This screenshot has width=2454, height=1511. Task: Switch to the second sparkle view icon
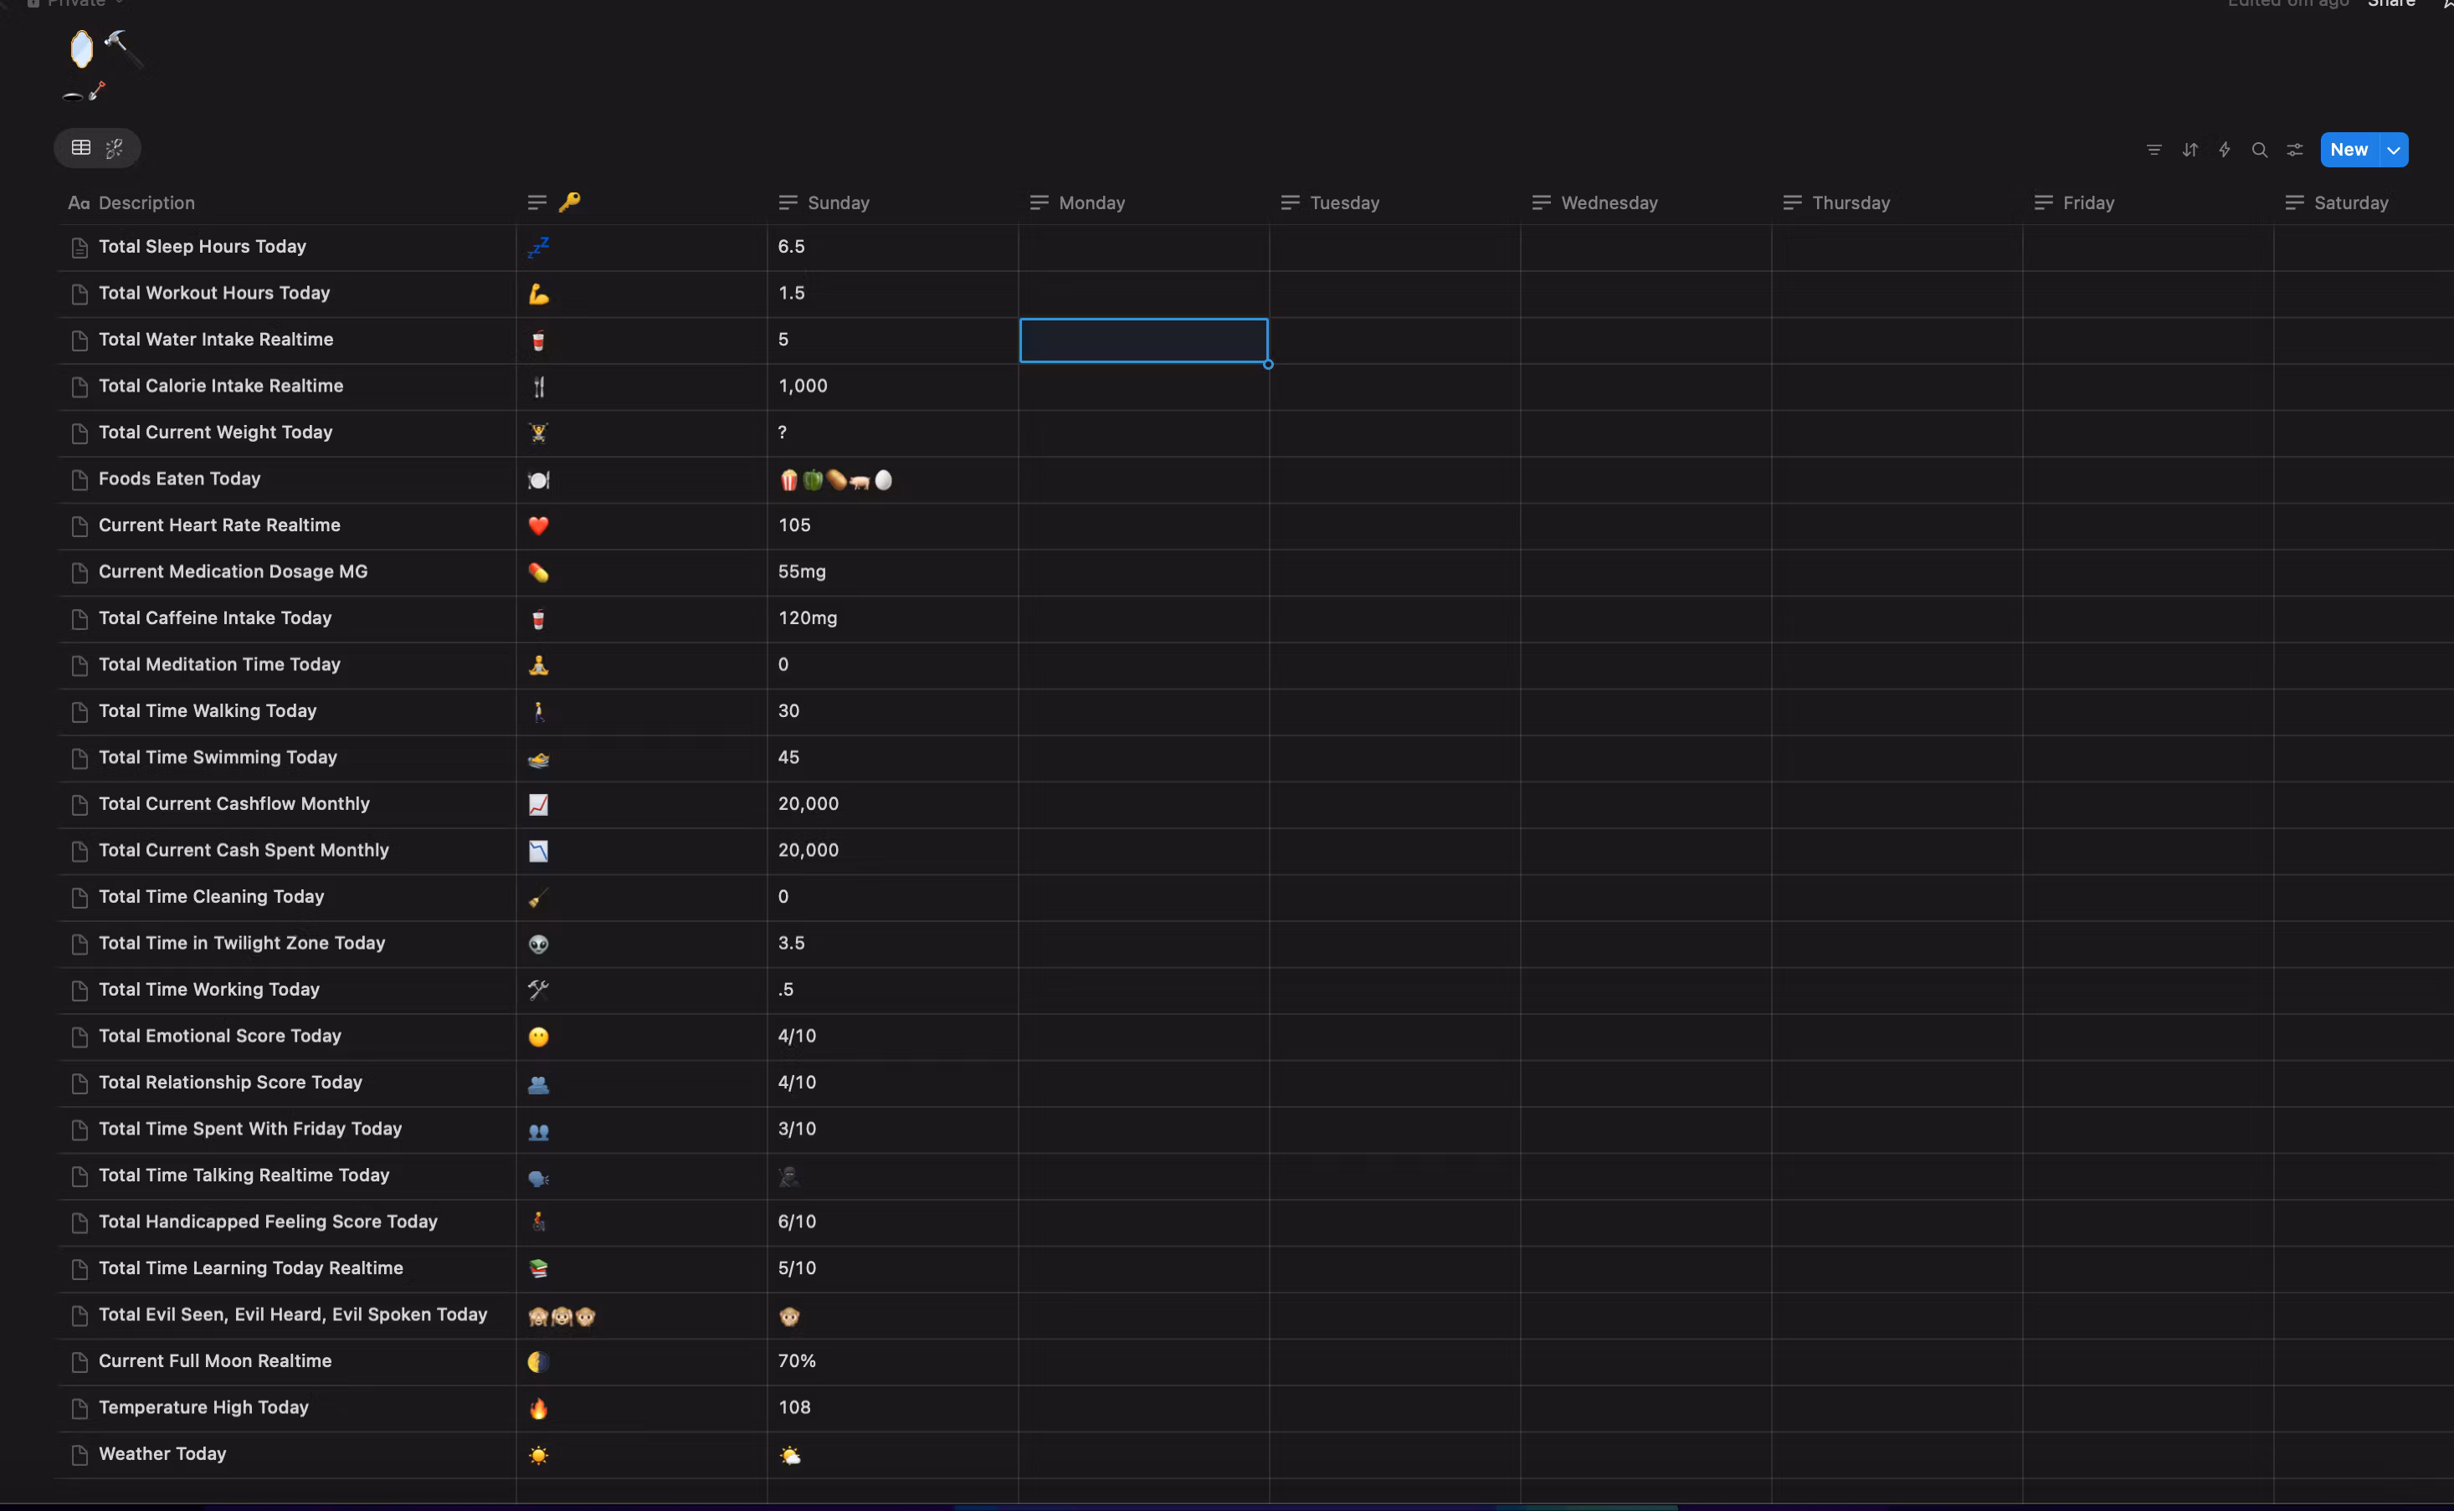pyautogui.click(x=115, y=148)
